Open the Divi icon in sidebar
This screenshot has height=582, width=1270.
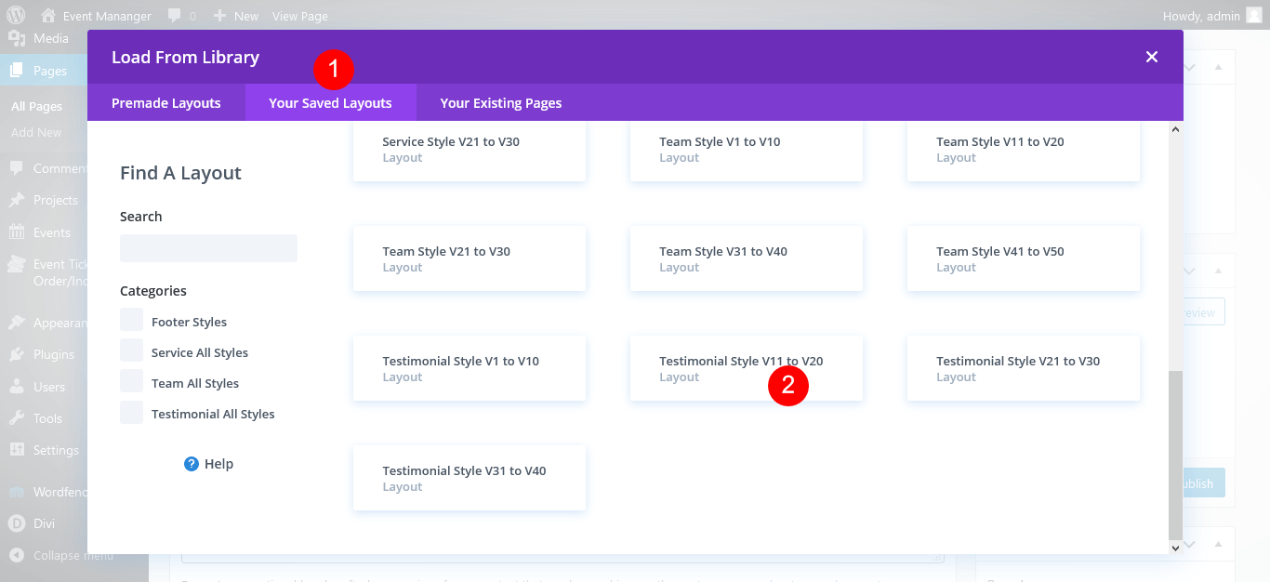pos(17,523)
